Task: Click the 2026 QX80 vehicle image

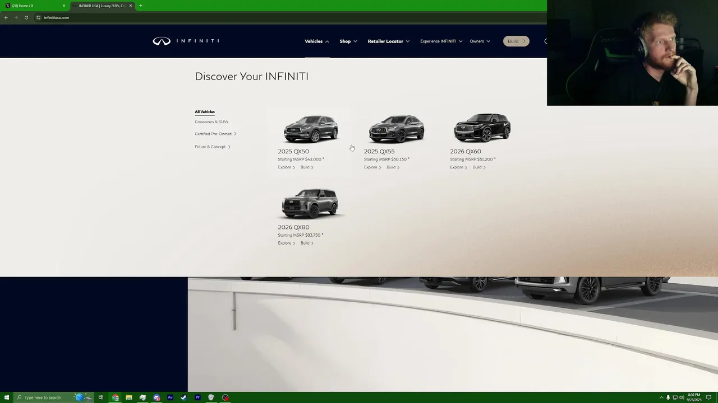Action: click(310, 203)
